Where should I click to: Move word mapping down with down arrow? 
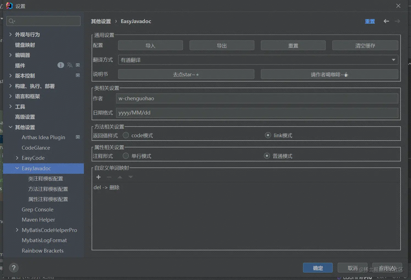131,177
